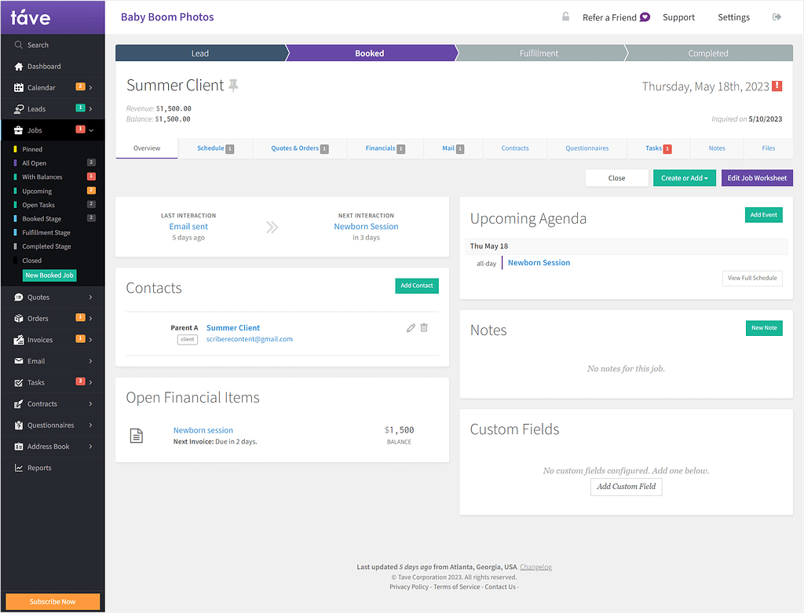Click the padlock icon in top bar
This screenshot has height=613, width=804.
tap(565, 16)
